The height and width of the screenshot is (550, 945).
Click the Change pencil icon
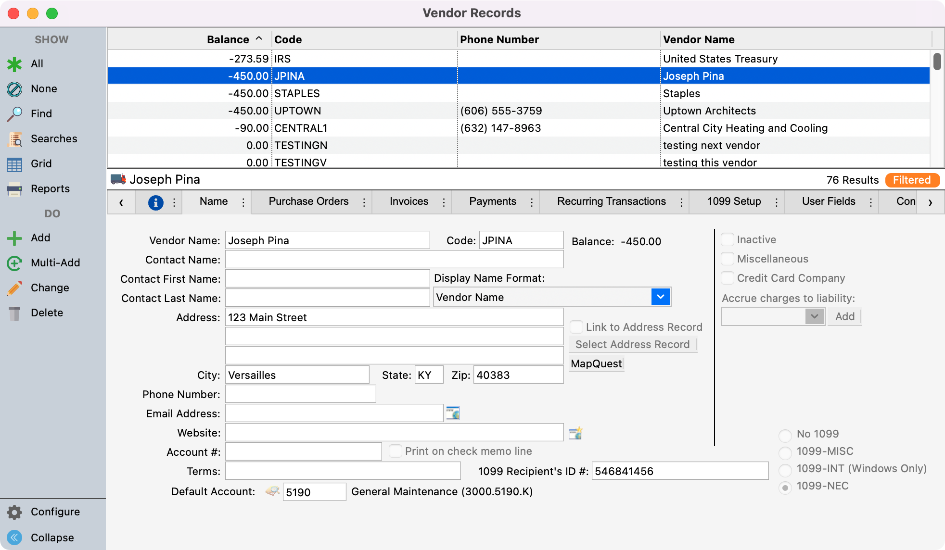[14, 288]
